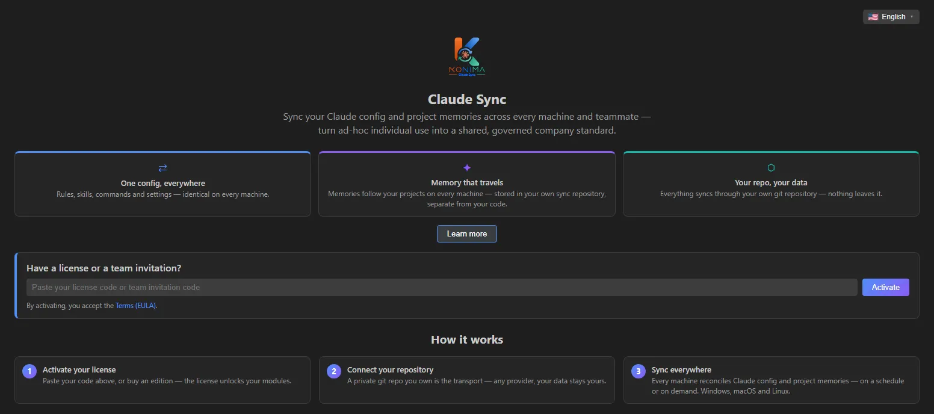Click text 'Memories follow your projects on every machine'
934x414 pixels.
tap(406, 194)
